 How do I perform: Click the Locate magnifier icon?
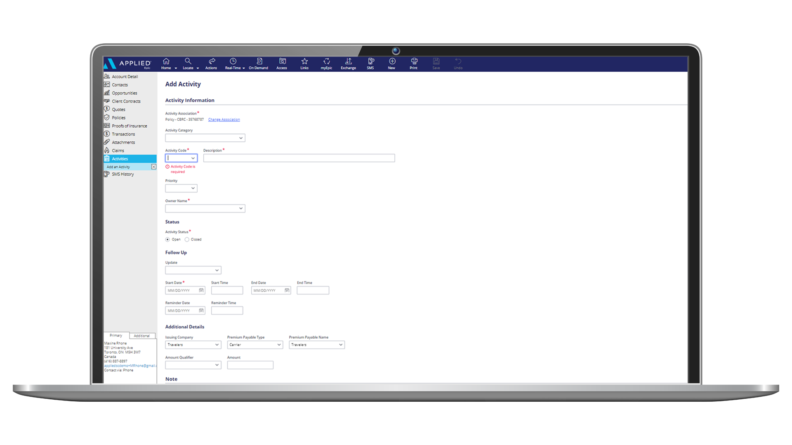(x=188, y=61)
